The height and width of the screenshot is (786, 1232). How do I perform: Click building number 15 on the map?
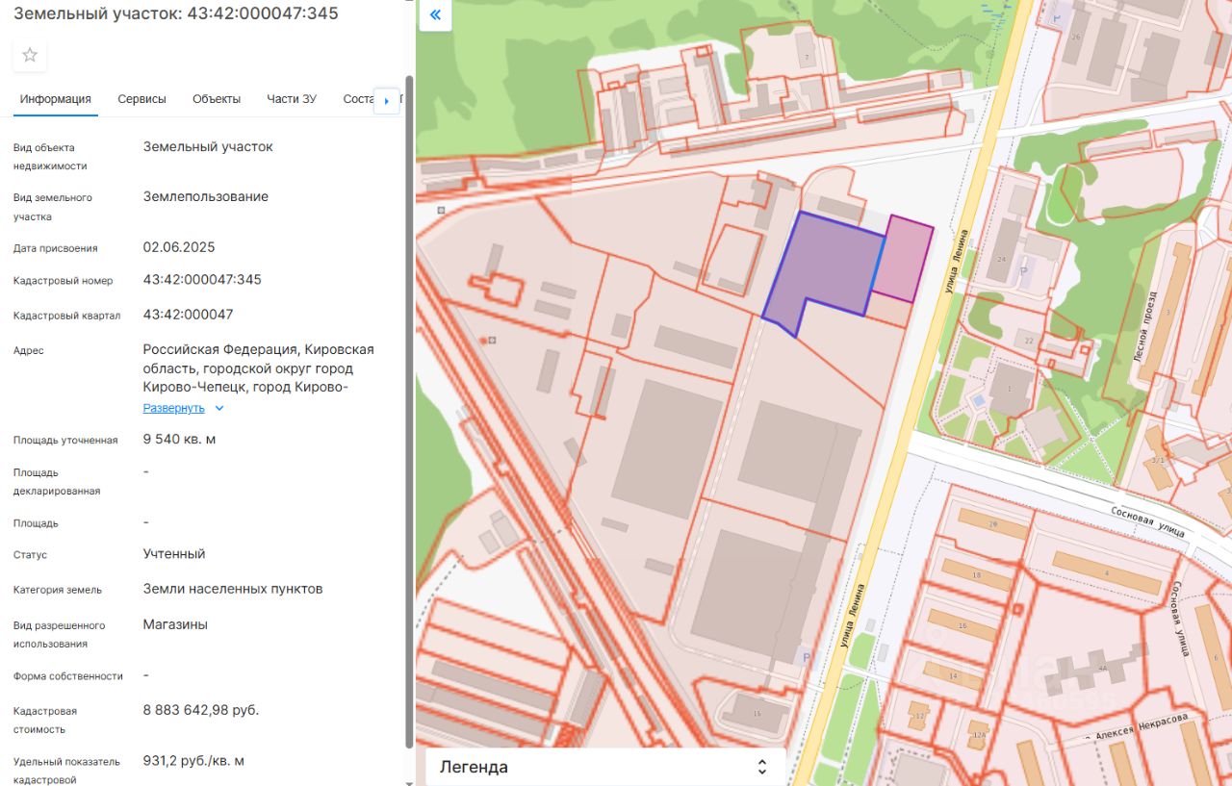pyautogui.click(x=757, y=713)
